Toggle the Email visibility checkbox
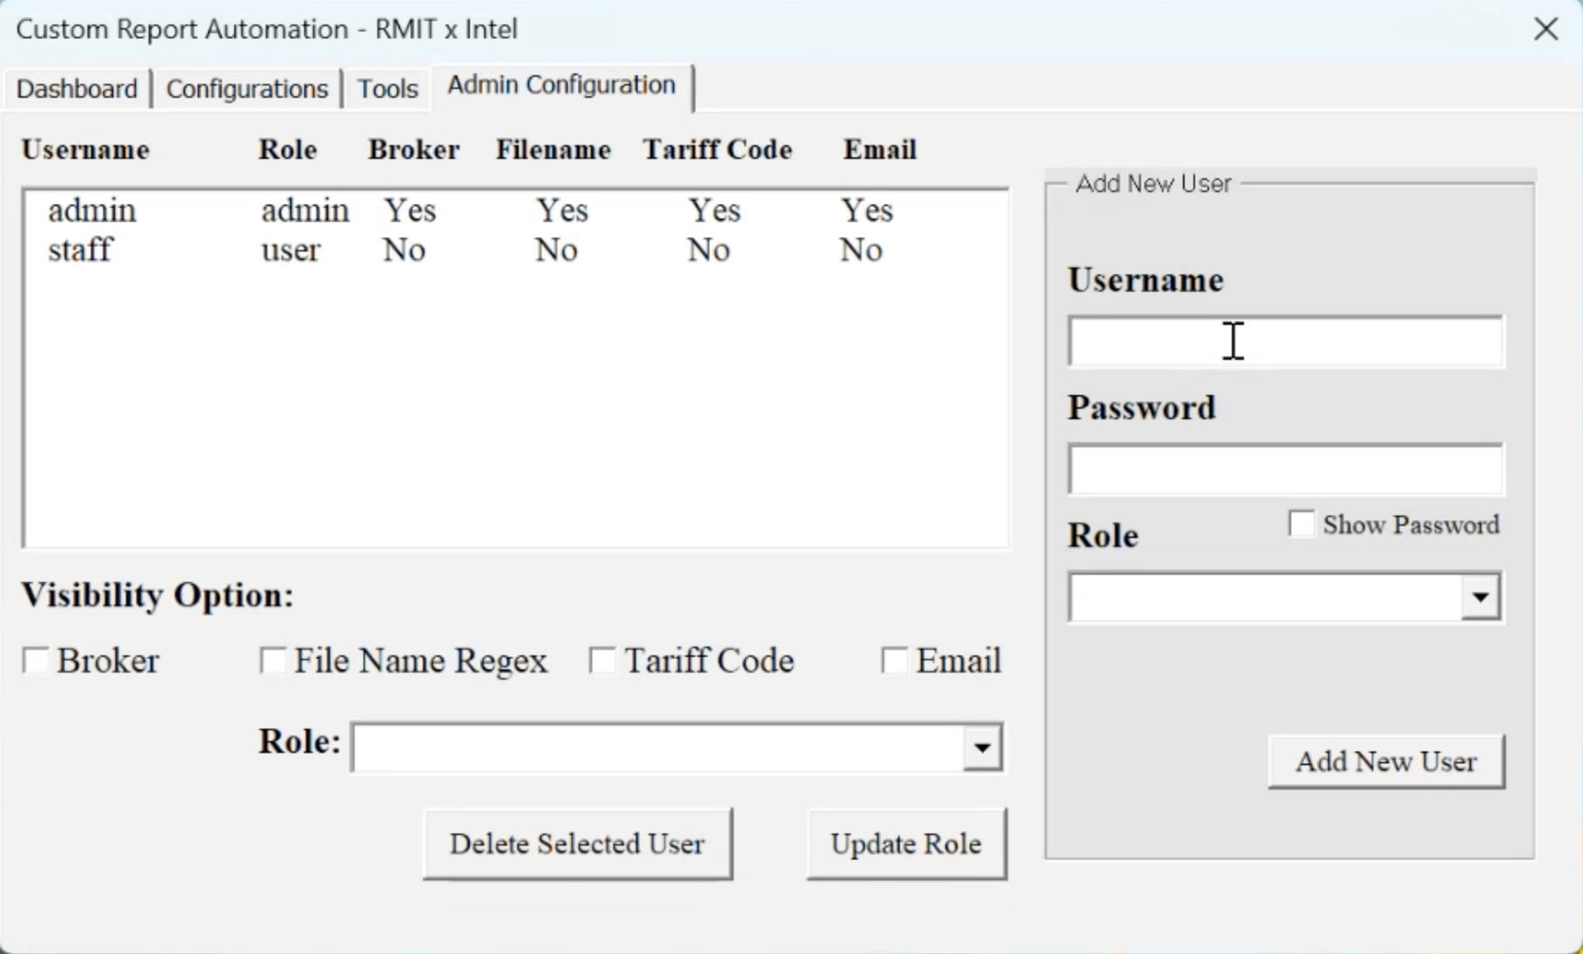 895,660
